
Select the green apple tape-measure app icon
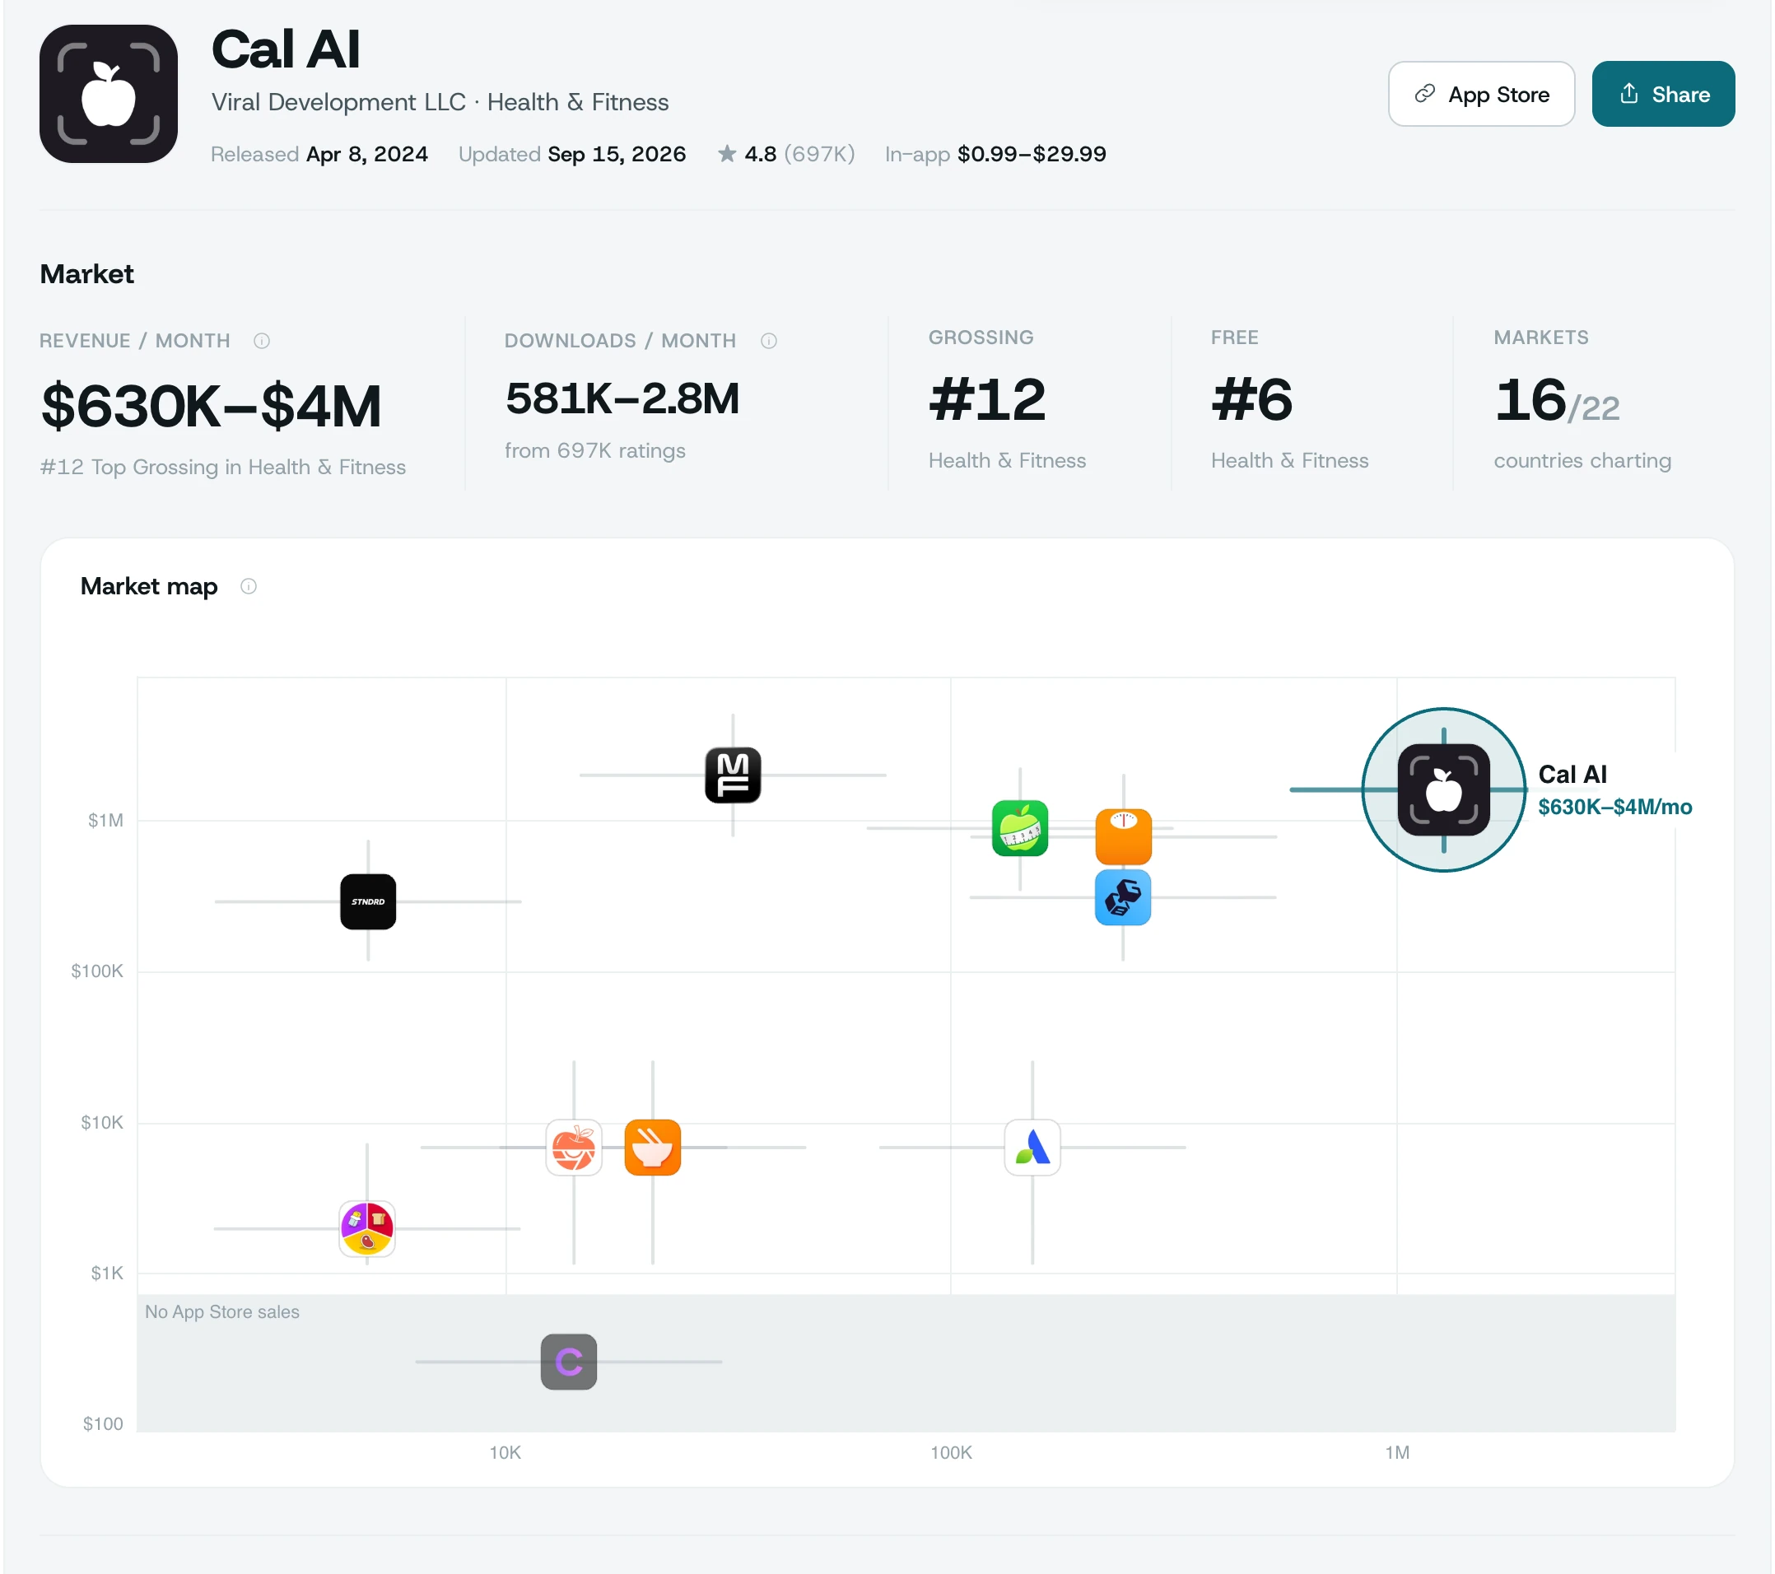(x=1019, y=827)
